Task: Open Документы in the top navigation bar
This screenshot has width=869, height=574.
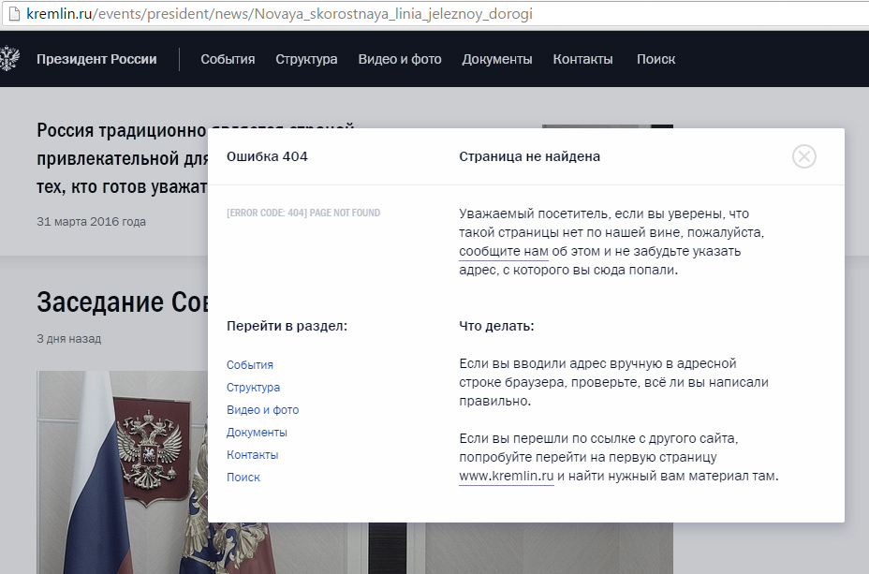Action: click(x=496, y=59)
